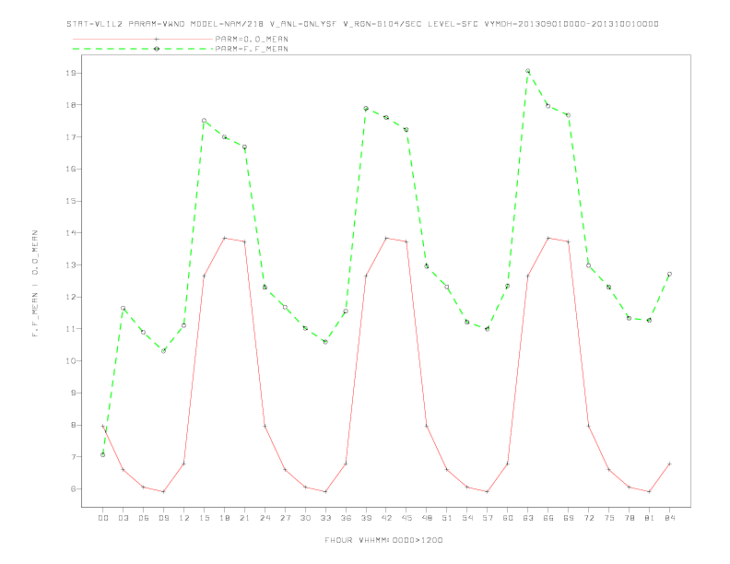The width and height of the screenshot is (730, 564).
Task: Select the green dashed legend line sample
Action: pyautogui.click(x=143, y=49)
